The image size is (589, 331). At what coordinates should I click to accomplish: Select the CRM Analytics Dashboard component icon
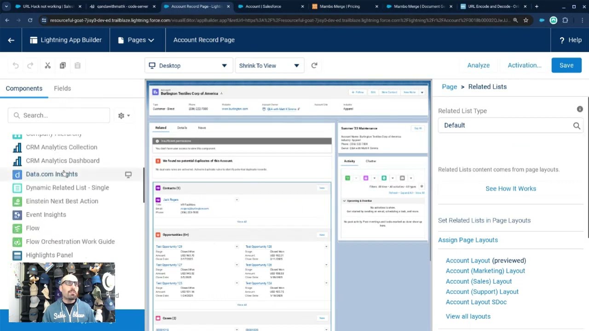(x=17, y=161)
